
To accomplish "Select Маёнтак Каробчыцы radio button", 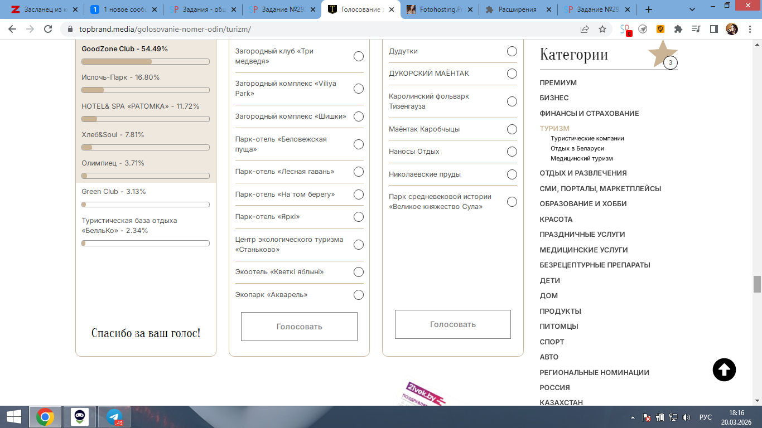I will [x=512, y=129].
